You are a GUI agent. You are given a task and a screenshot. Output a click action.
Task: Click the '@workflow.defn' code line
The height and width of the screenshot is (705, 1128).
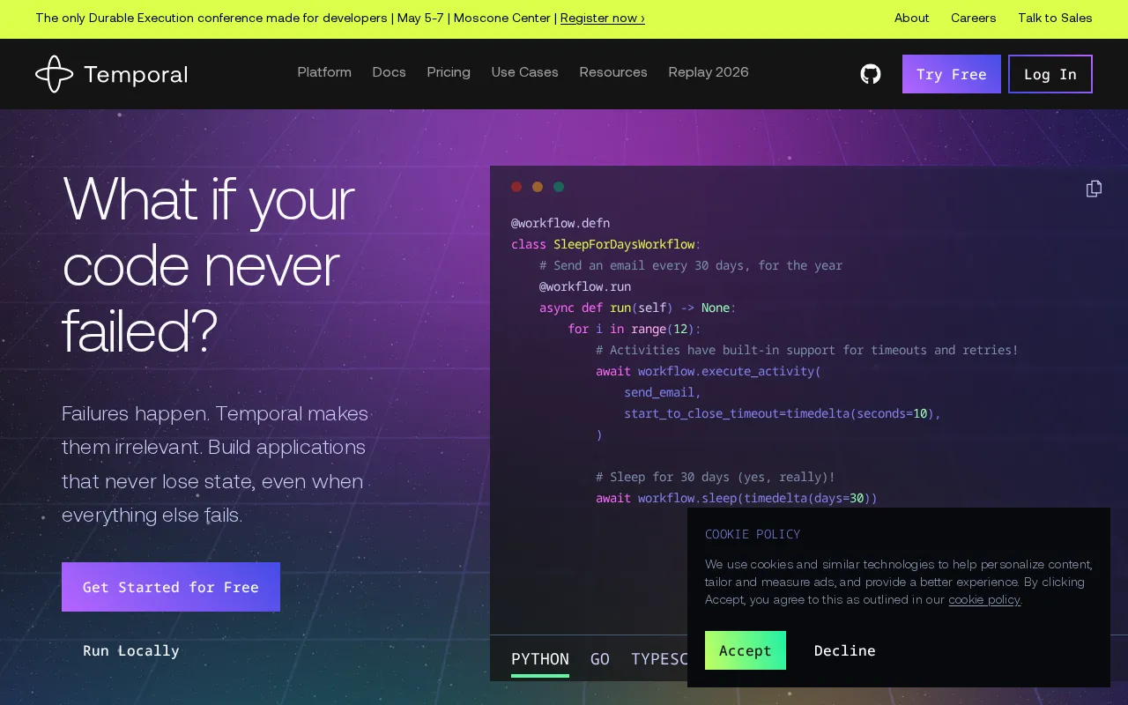560,223
